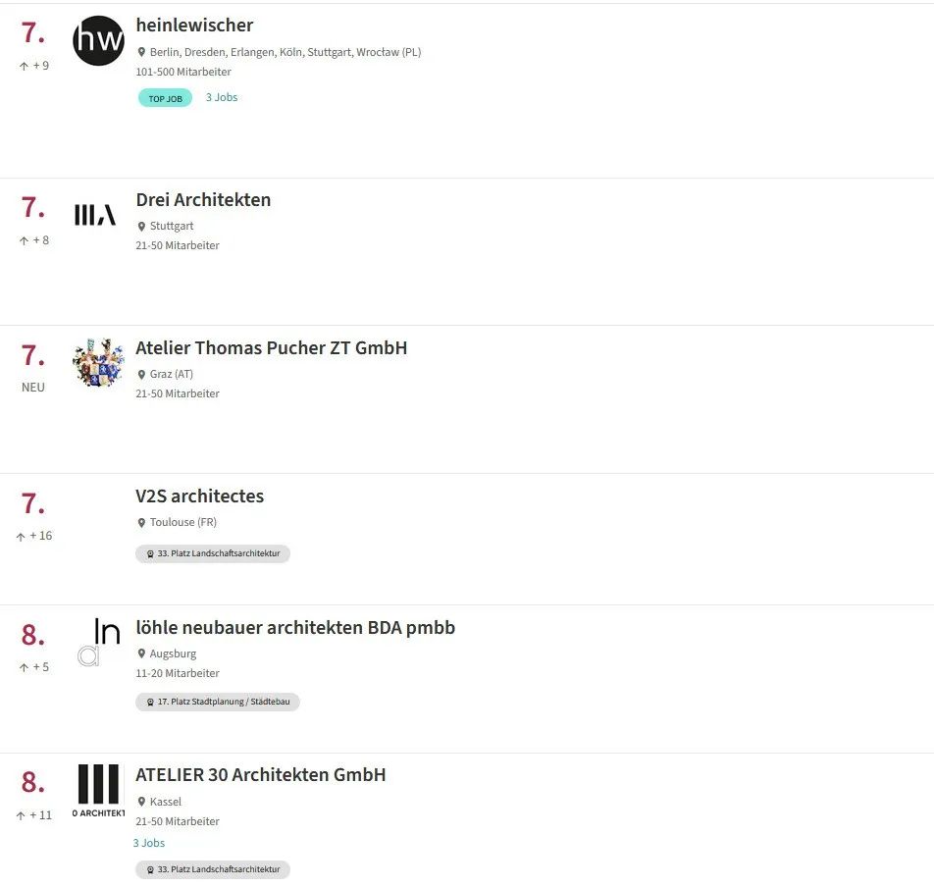The image size is (934, 888).
Task: Open ATELIER 30 Architekten GmbH link
Action: pos(260,775)
